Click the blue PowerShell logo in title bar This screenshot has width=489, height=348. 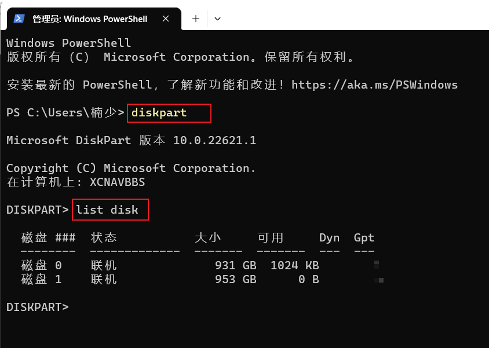coord(19,18)
